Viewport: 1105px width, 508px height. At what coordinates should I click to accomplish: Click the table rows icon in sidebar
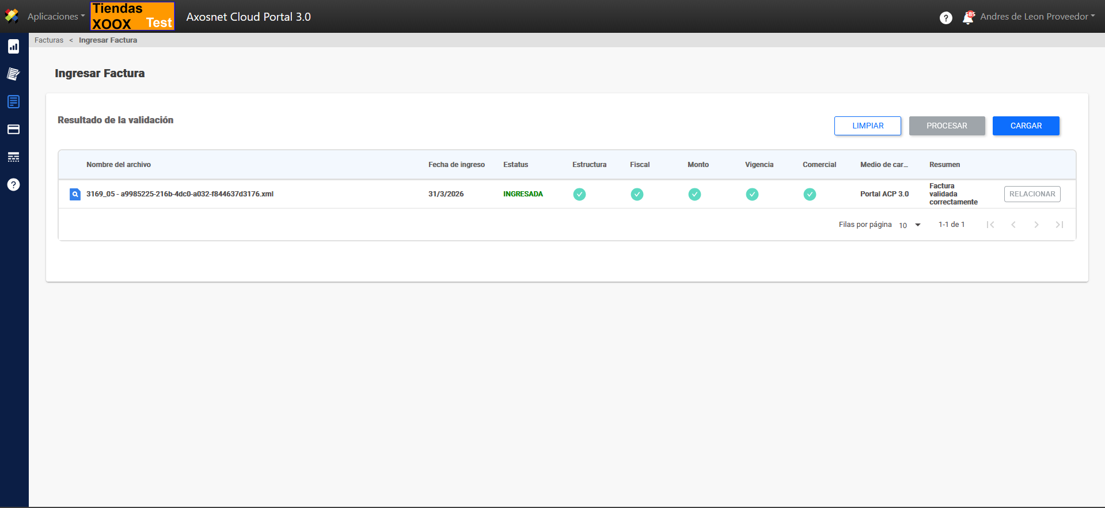[13, 157]
